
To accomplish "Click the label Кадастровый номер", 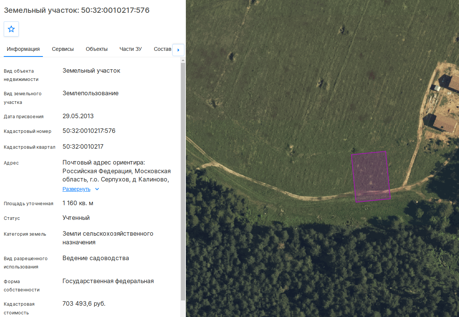I will (27, 131).
